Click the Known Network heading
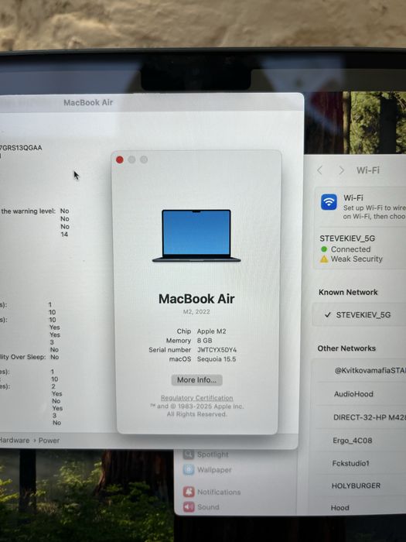The width and height of the screenshot is (406, 542). (x=348, y=292)
